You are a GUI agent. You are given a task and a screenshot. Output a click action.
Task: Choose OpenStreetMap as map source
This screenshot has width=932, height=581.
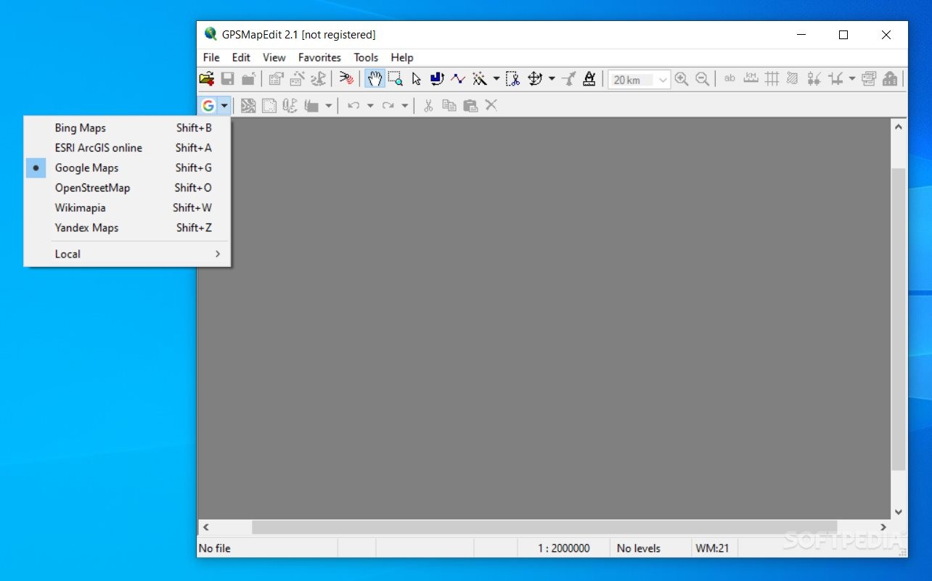(x=127, y=188)
